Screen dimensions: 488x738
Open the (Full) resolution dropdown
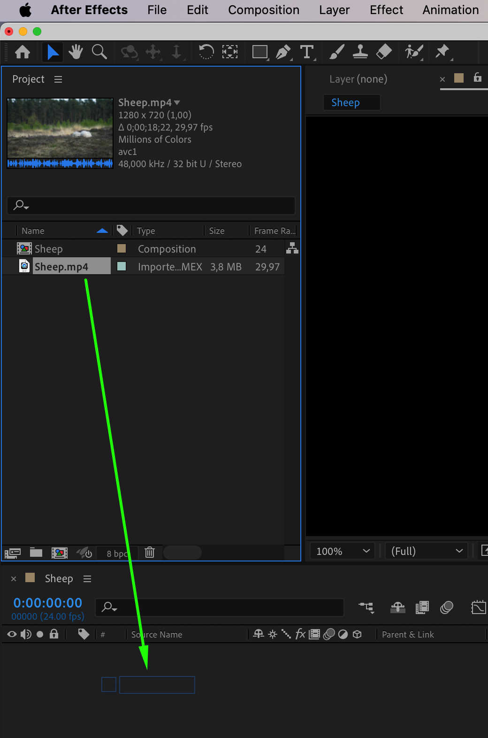427,551
